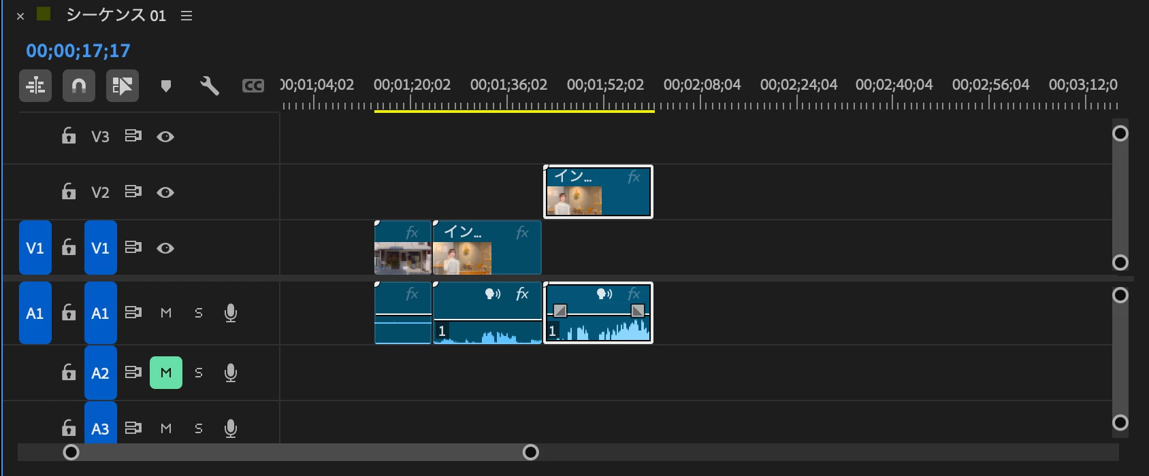The image size is (1149, 476).
Task: Click fade-in transition on selected audio clip
Action: coord(560,311)
